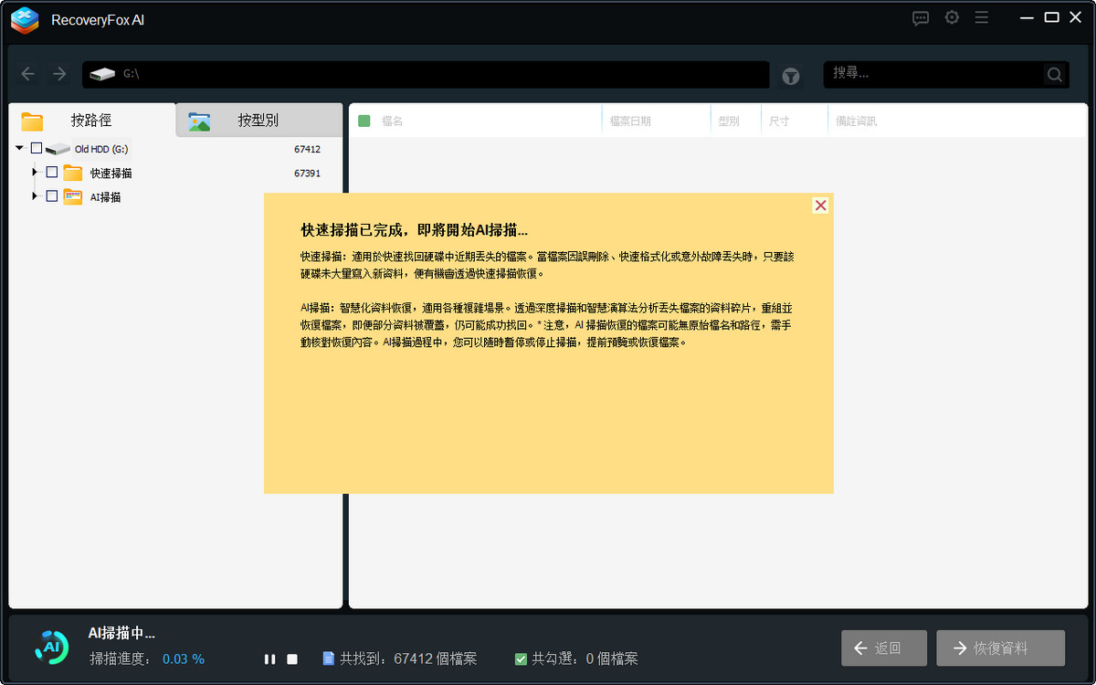
Task: Pause the AI scan
Action: (x=269, y=659)
